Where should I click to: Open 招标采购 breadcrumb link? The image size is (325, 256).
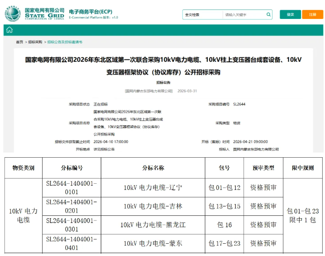pos(35,42)
